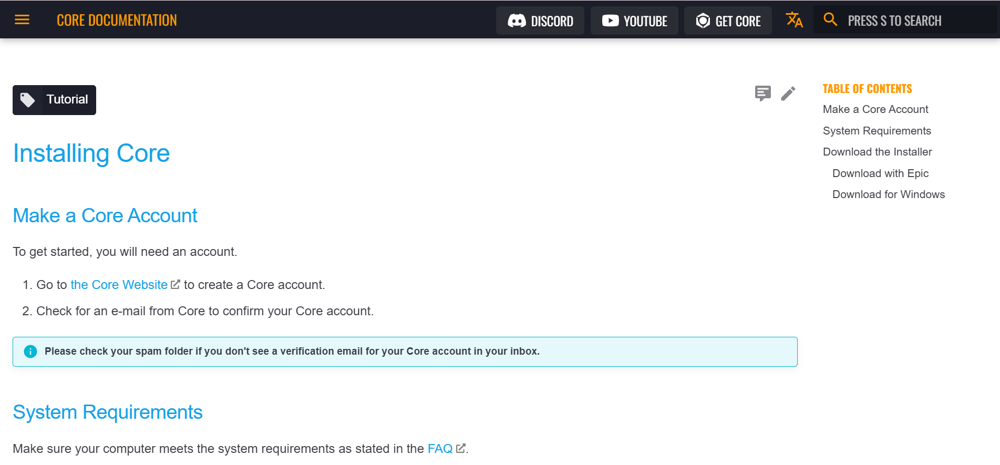The height and width of the screenshot is (465, 1000).
Task: Click the edit page pencil icon
Action: tap(788, 94)
